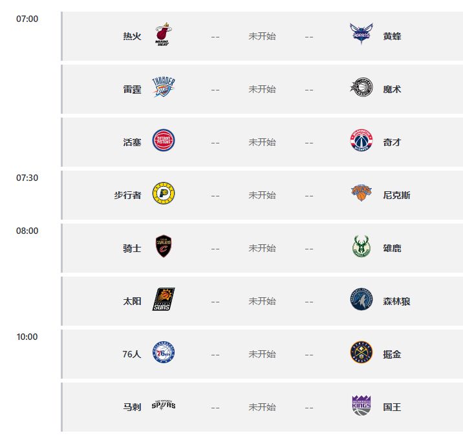Click the Milwaukee Bucks team logo
Image resolution: width=463 pixels, height=442 pixels.
(x=361, y=247)
